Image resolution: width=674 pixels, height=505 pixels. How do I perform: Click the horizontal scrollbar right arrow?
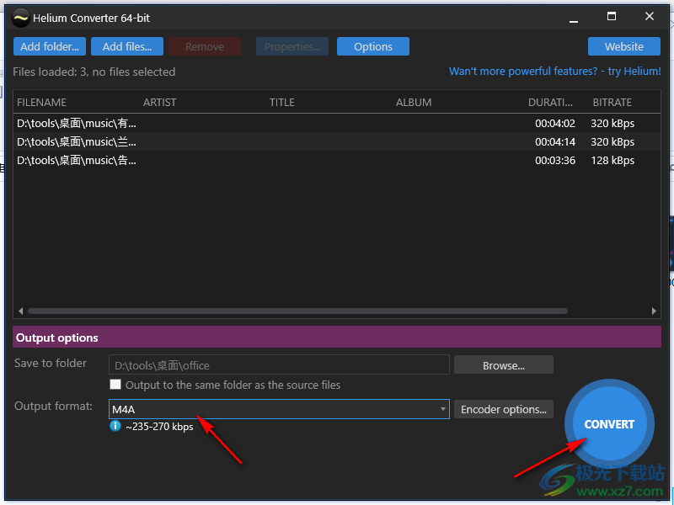(x=654, y=311)
